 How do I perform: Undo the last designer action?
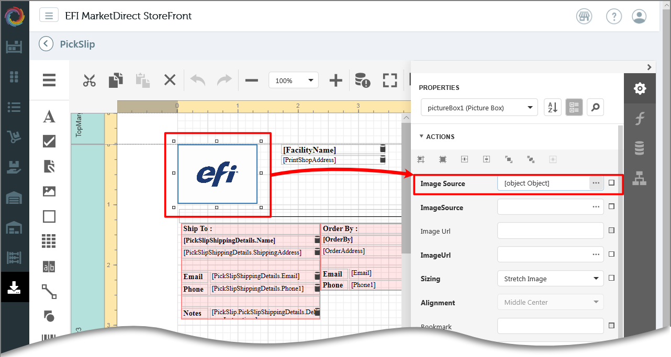point(198,80)
